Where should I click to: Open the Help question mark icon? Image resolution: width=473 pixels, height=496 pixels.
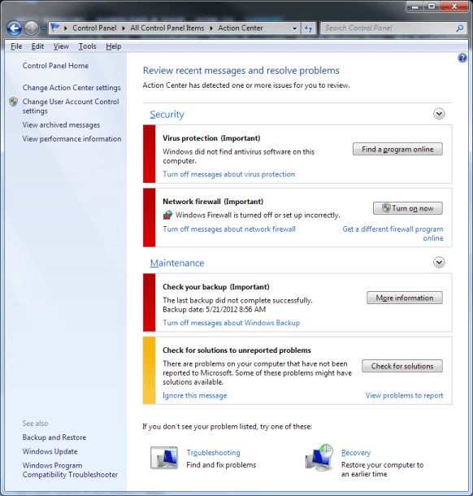pos(462,58)
